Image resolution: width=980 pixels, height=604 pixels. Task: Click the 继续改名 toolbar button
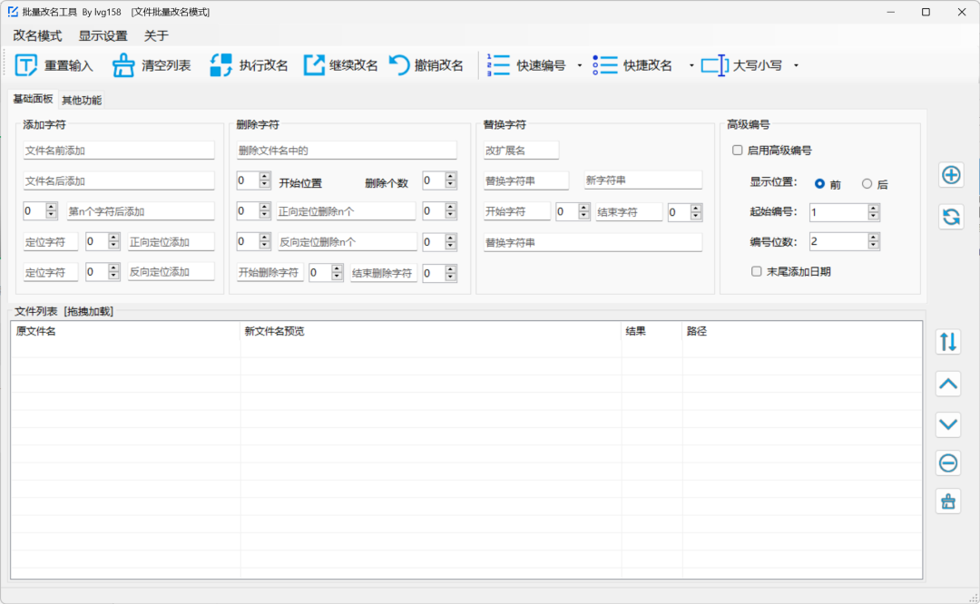click(x=341, y=65)
